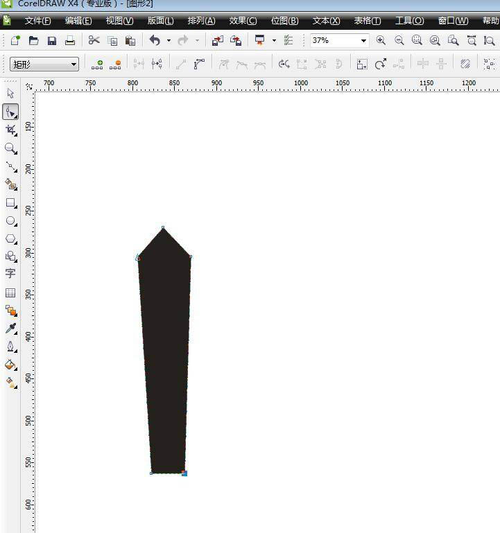Open the 文件(F) menu

pyautogui.click(x=37, y=21)
